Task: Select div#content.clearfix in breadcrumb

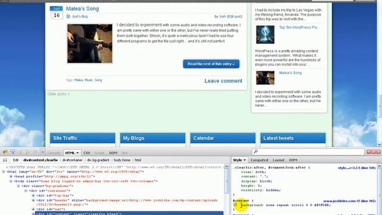Action: pos(41,160)
